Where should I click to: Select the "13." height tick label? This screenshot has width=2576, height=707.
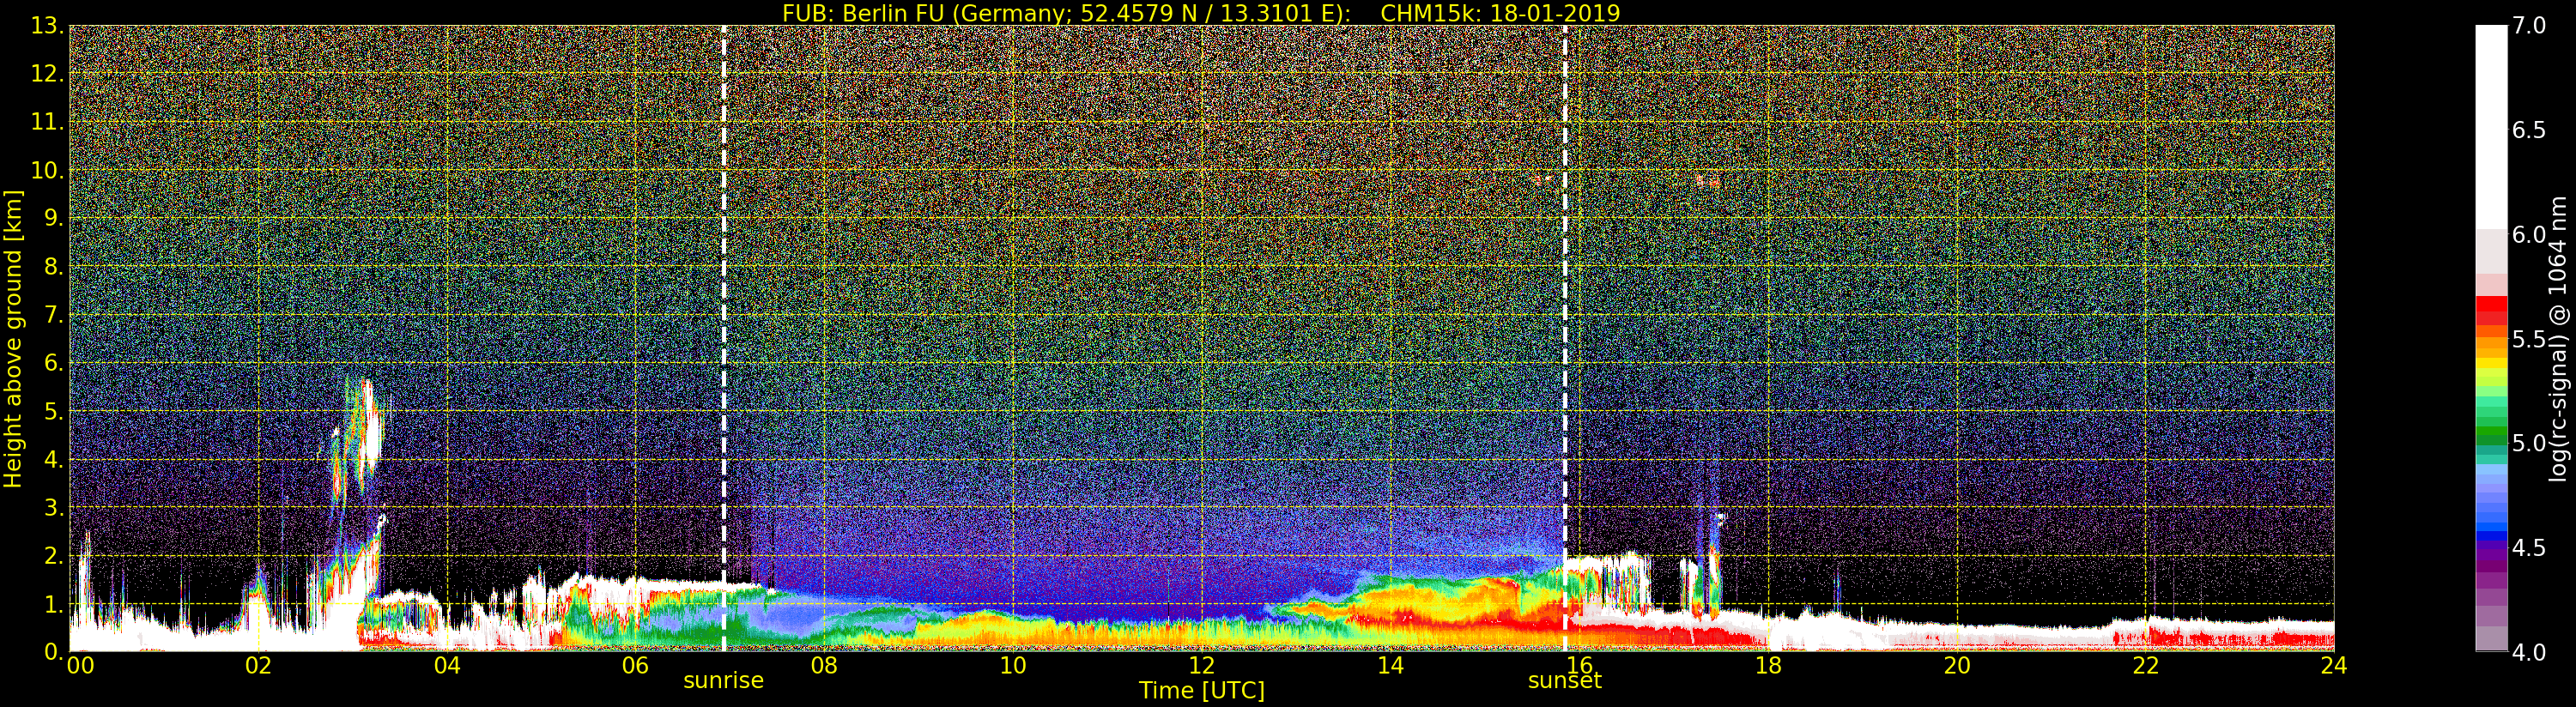48,26
